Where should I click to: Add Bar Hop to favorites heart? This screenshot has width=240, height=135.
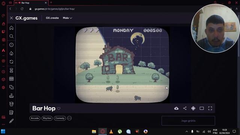(59, 108)
